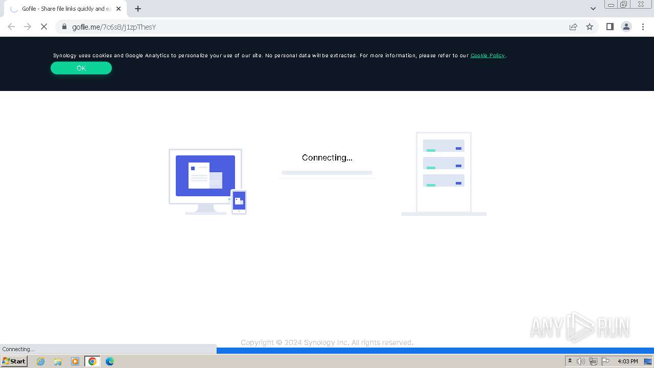This screenshot has width=654, height=368.
Task: Open the network status tray icon
Action: tap(593, 361)
